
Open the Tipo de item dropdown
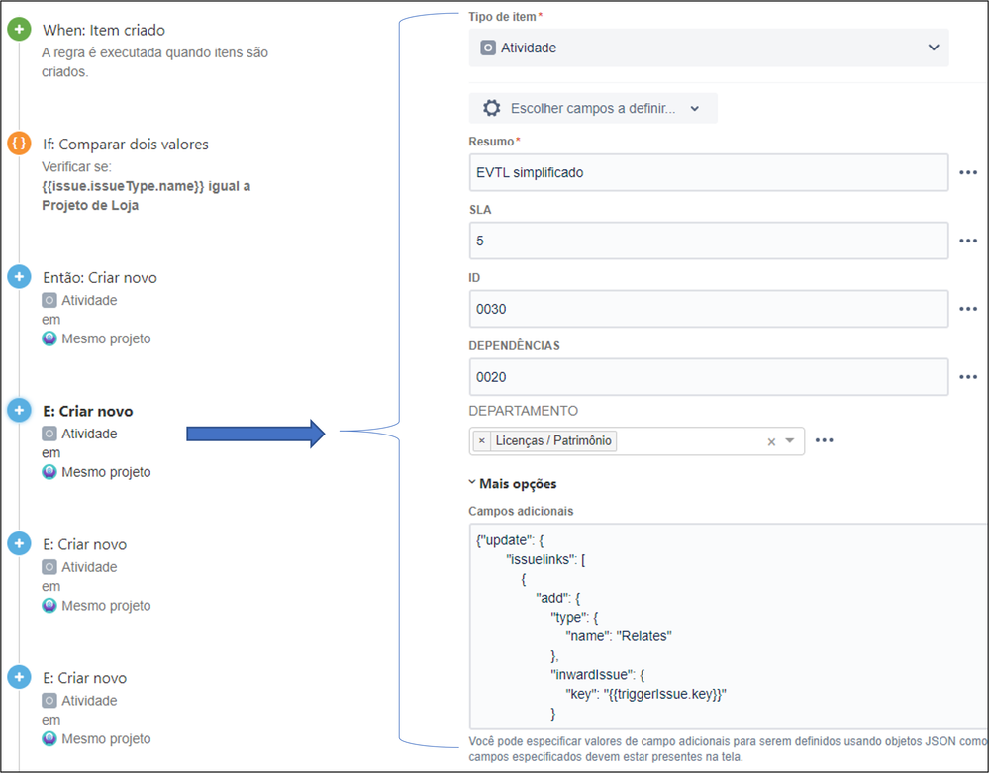click(932, 47)
